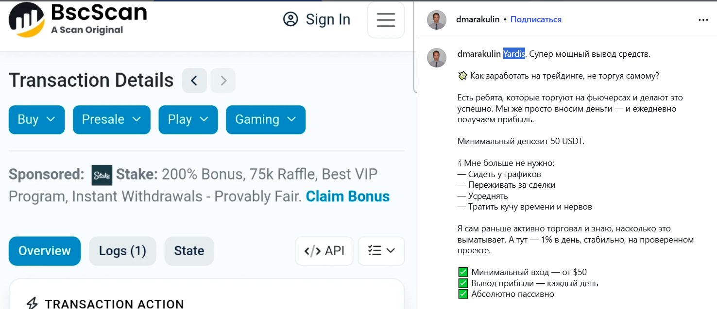Click the Подписаться follow link
Image resolution: width=717 pixels, height=309 pixels.
[536, 19]
